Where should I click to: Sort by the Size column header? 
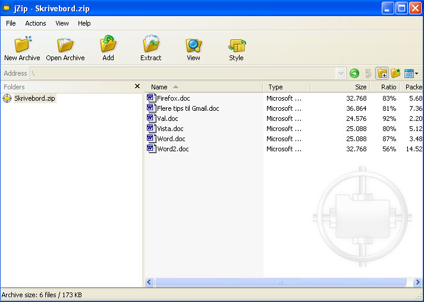[x=360, y=87]
